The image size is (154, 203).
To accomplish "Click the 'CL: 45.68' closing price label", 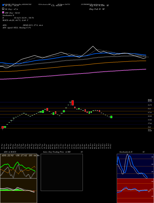I will click(57, 6).
